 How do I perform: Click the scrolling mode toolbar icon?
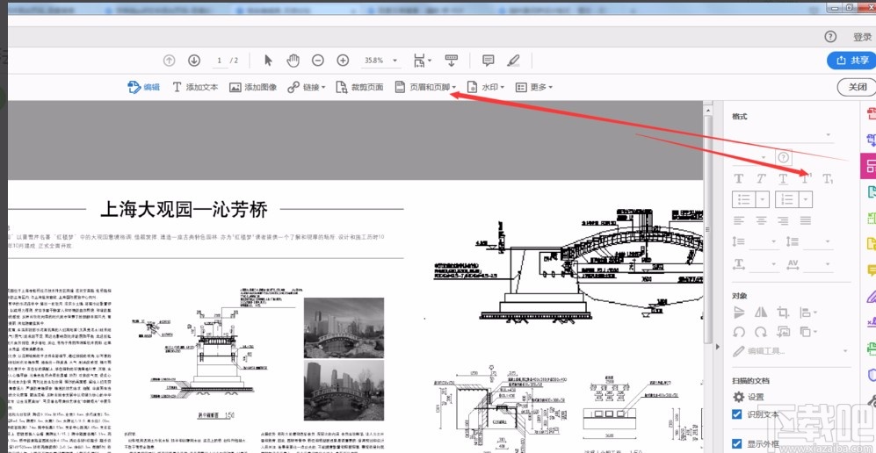coord(452,61)
